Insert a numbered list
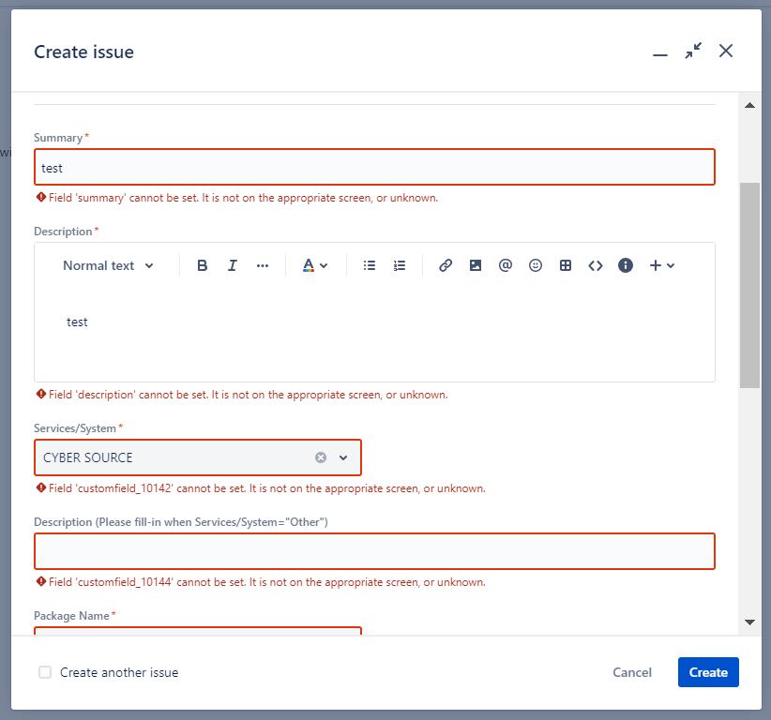 point(400,265)
